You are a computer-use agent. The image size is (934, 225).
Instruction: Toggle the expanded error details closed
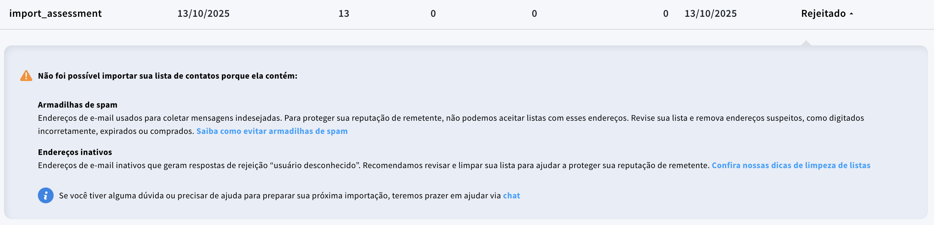tap(851, 14)
